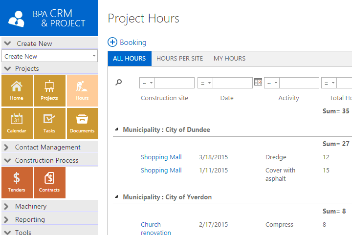
Task: Open the Hours tile
Action: (83, 91)
